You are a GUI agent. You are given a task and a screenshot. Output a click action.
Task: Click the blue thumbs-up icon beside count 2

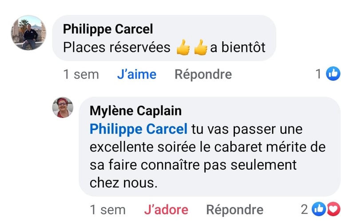tap(318, 209)
